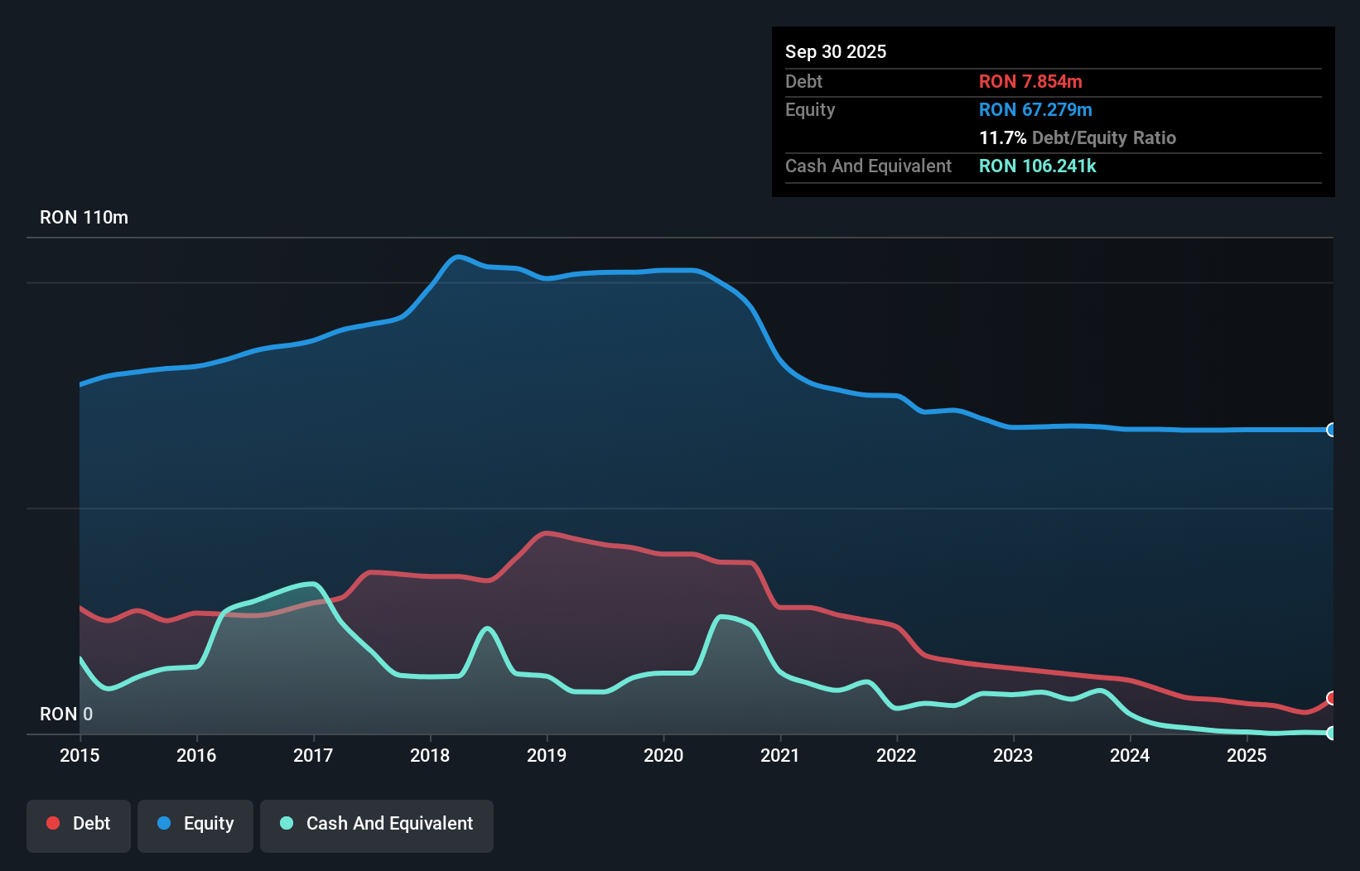Click the RON 110m axis label
1360x871 pixels.
click(84, 217)
